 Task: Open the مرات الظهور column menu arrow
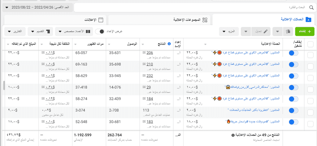[76, 44]
